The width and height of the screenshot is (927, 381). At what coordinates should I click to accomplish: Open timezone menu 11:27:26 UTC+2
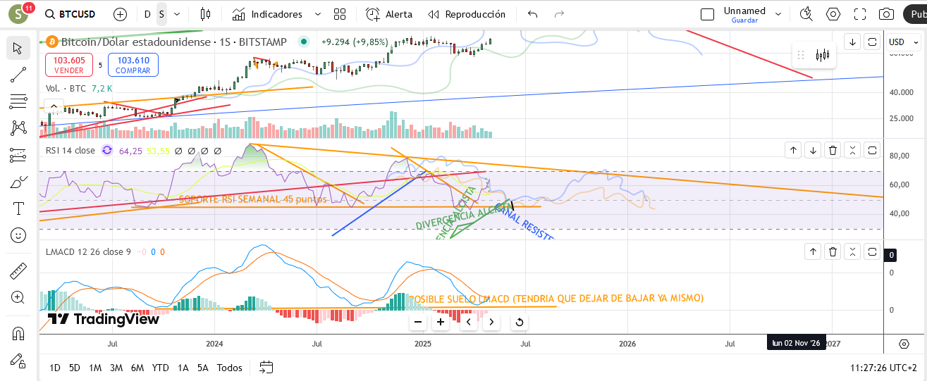point(883,368)
